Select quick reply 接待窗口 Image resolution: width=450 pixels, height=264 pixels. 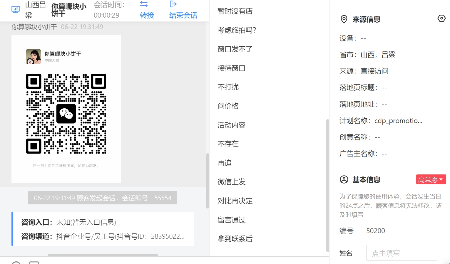[x=231, y=68]
